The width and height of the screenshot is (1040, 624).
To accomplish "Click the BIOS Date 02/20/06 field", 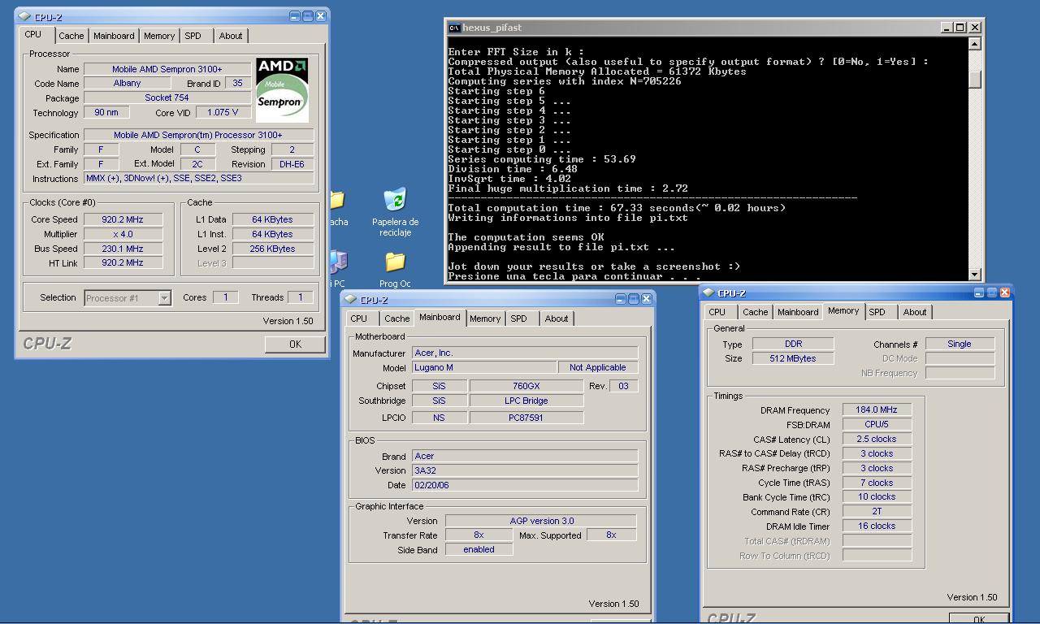I will coord(525,485).
